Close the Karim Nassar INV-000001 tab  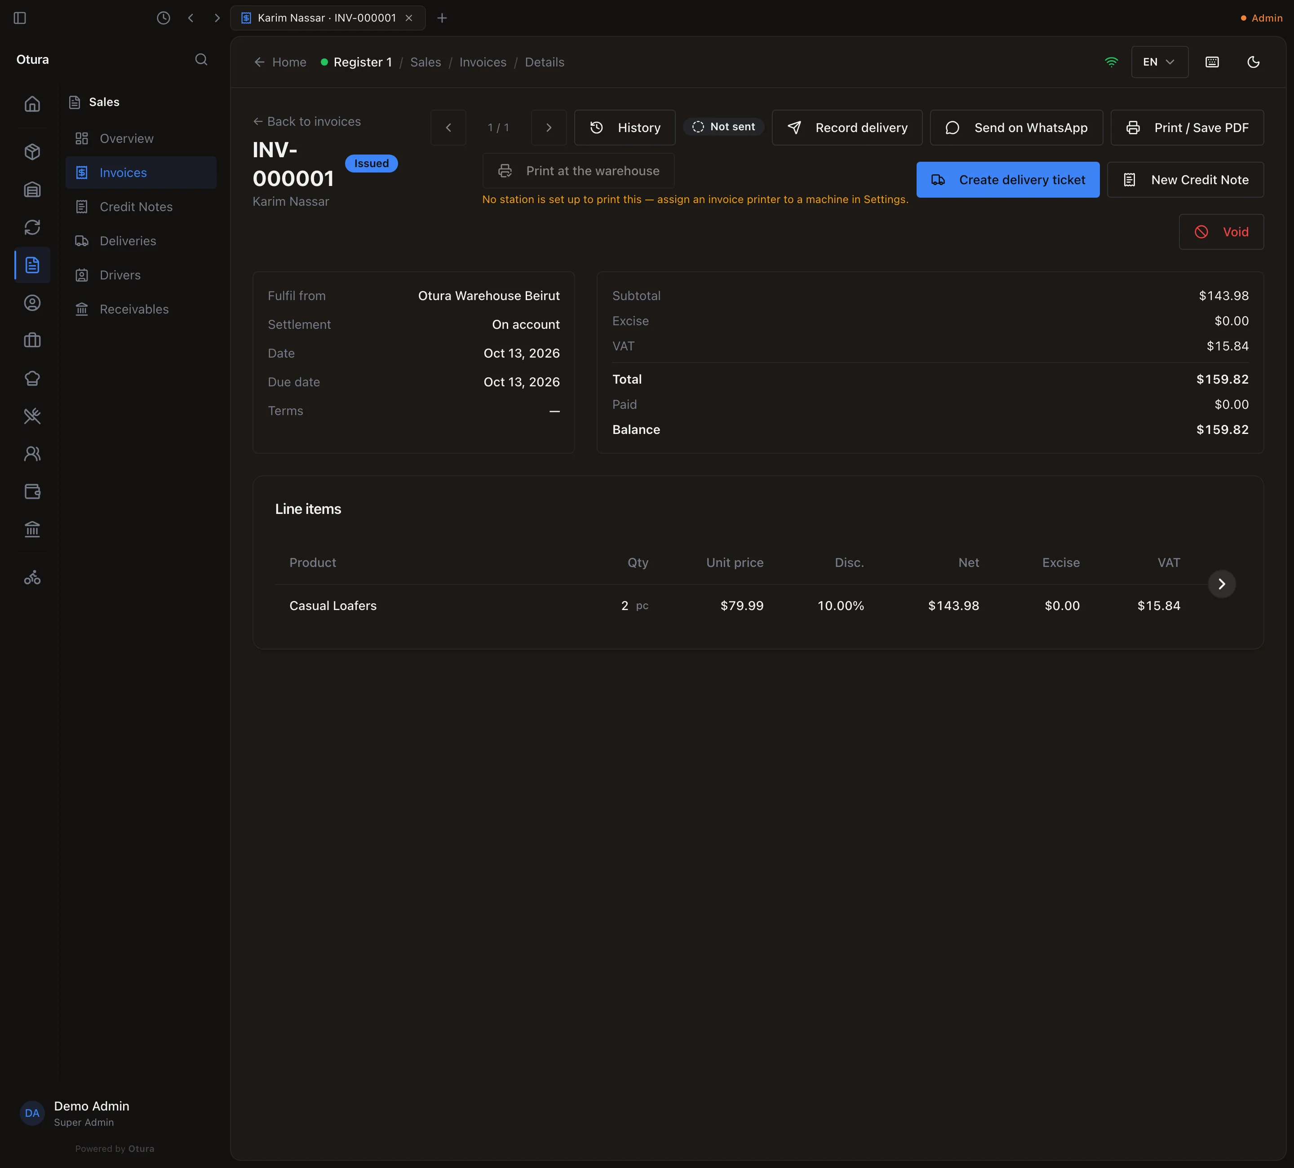coord(409,18)
